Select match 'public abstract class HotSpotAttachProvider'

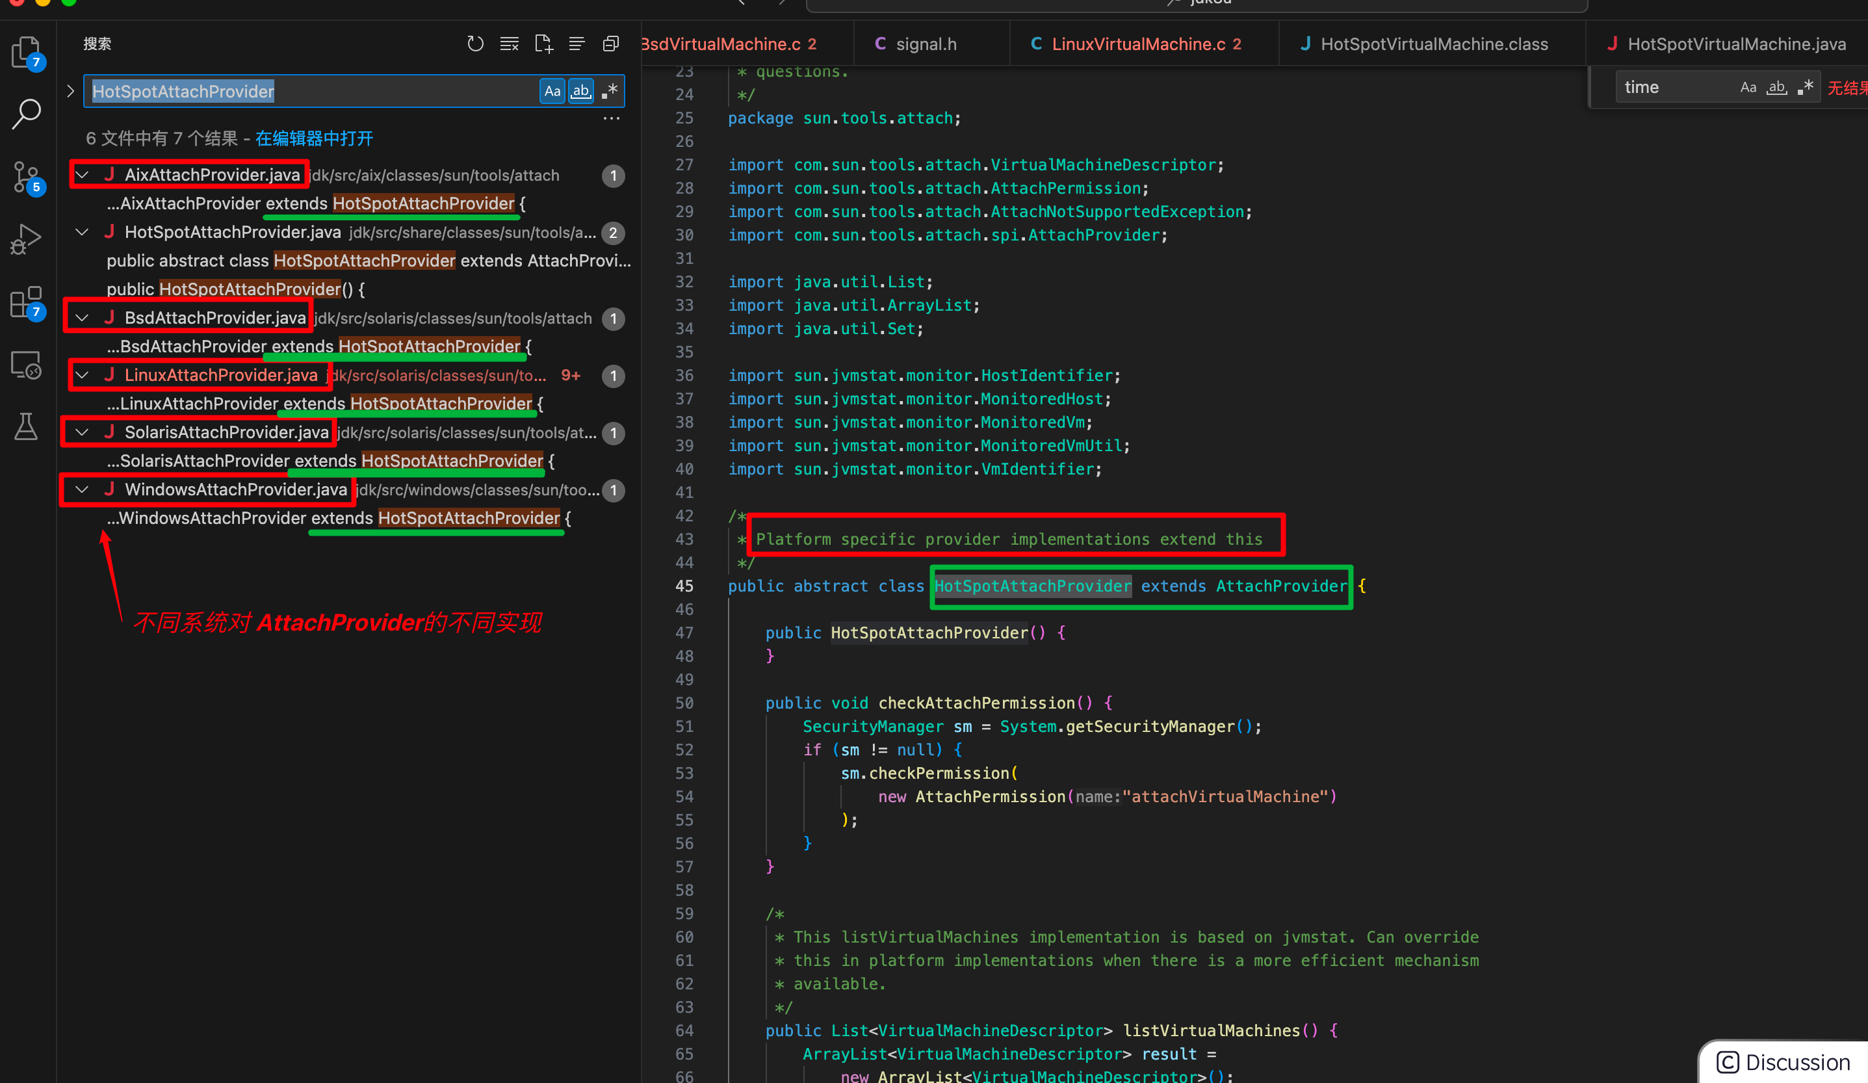(x=369, y=261)
